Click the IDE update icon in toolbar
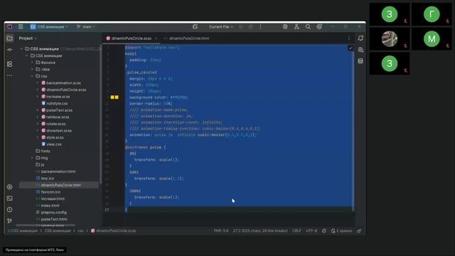This screenshot has height=256, width=455. click(x=195, y=27)
